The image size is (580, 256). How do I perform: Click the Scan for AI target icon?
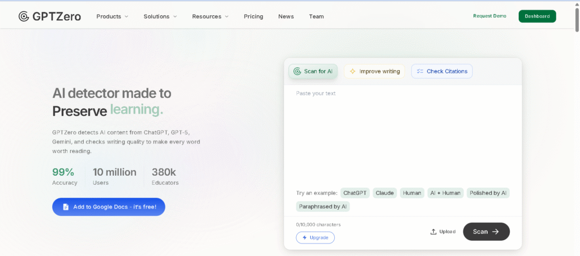[297, 71]
